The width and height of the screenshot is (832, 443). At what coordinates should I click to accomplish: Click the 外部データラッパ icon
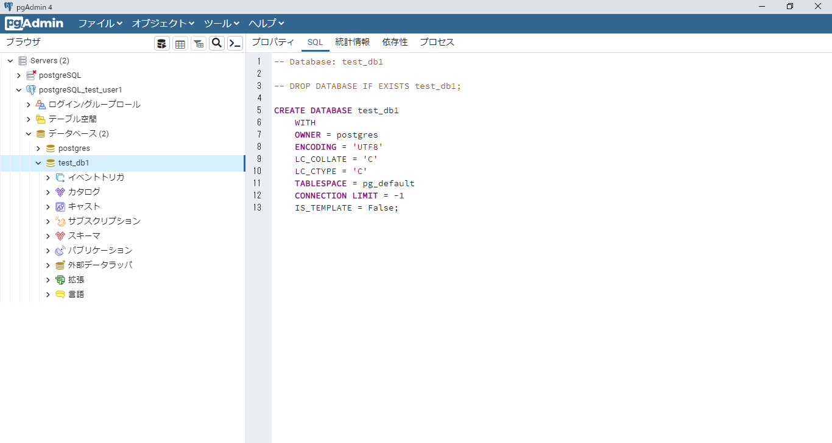click(x=60, y=265)
